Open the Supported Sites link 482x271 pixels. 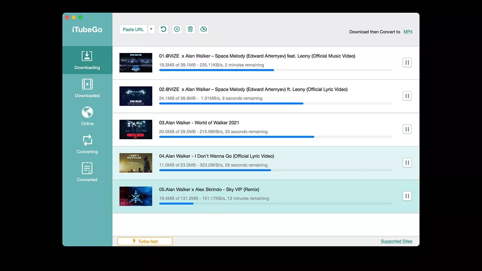click(x=396, y=241)
